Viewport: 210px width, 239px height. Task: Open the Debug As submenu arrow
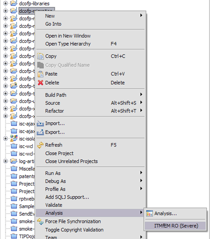coord(141,181)
